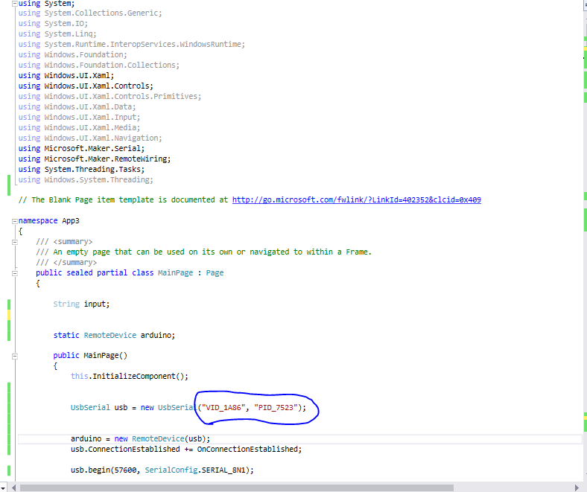Viewport: 587px width, 492px height.
Task: Click 'using Microsoft.Maker.Serial;' line
Action: coord(81,149)
